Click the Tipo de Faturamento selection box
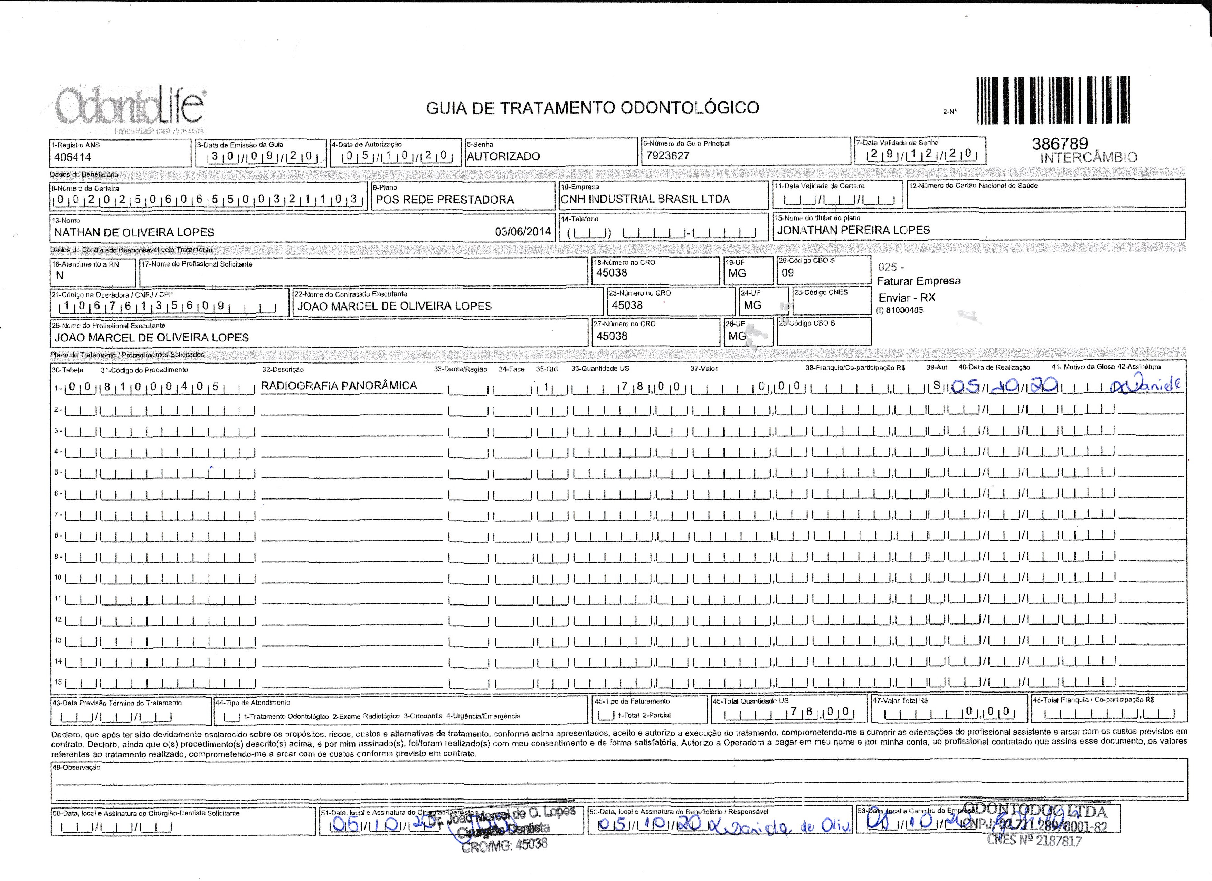The height and width of the screenshot is (881, 1212). (605, 716)
